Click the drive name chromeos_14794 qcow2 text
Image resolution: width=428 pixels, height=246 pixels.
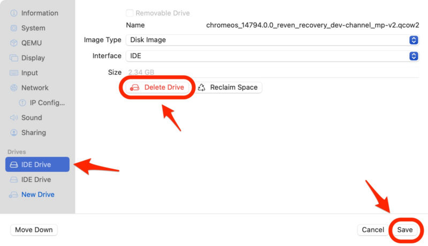pyautogui.click(x=312, y=25)
